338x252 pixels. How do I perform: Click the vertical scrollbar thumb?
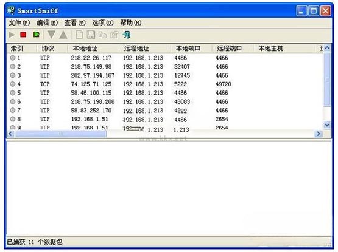[327, 79]
